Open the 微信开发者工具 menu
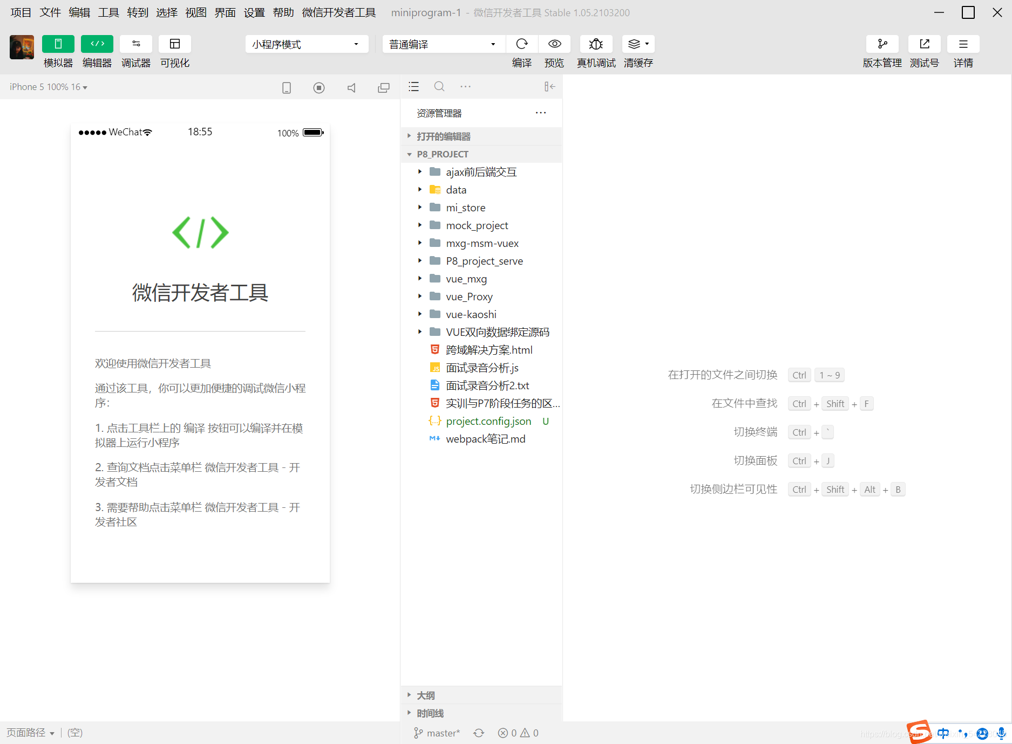This screenshot has height=744, width=1012. (x=339, y=12)
